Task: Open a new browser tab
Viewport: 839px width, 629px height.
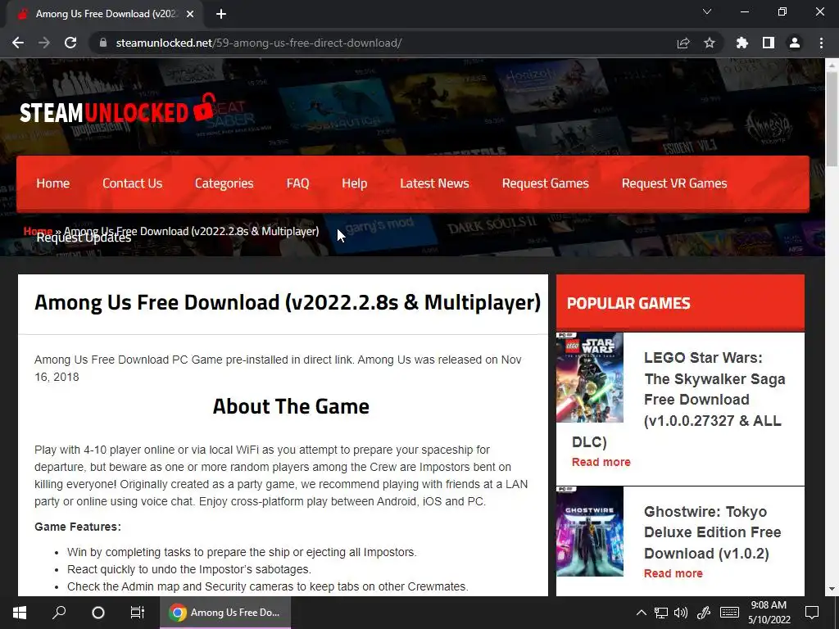Action: pos(221,14)
